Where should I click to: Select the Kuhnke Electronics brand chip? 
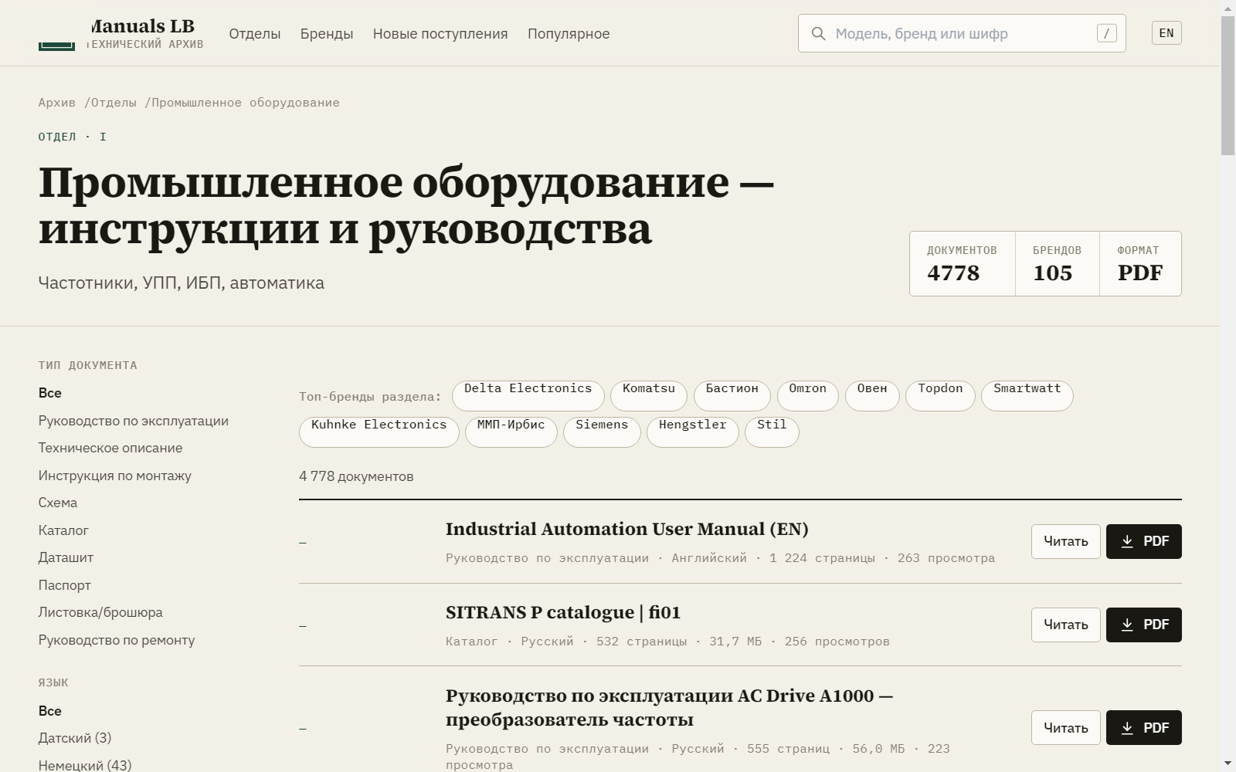[x=379, y=432]
